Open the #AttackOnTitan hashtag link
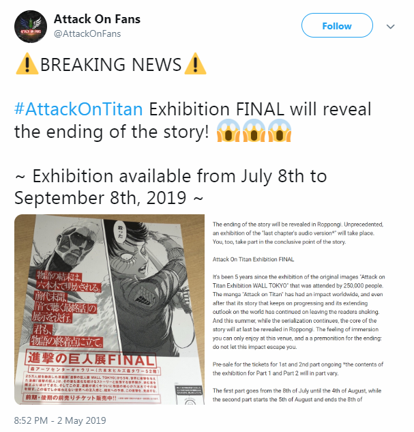Image resolution: width=414 pixels, height=432 pixels. point(78,109)
